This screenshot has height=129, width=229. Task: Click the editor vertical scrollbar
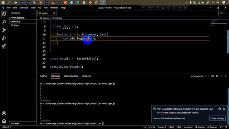228,42
